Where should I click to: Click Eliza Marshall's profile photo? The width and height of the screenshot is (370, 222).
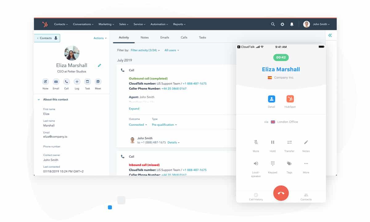pyautogui.click(x=72, y=53)
